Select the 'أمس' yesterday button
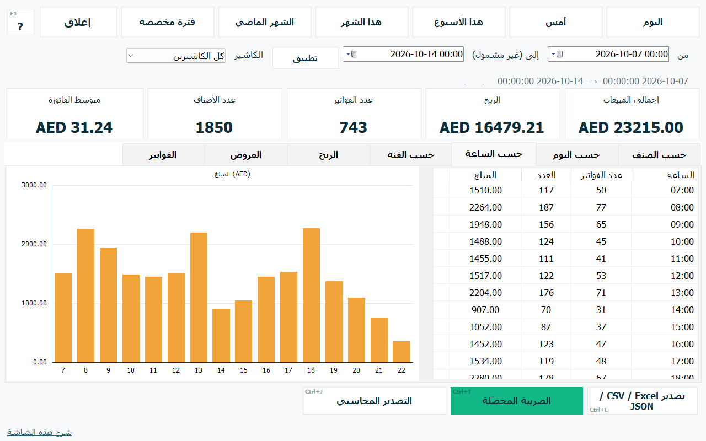Viewport: 706px width, 441px height. click(555, 22)
